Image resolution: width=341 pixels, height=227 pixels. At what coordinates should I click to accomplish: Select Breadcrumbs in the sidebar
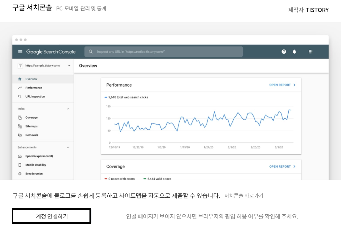(43, 174)
